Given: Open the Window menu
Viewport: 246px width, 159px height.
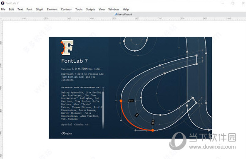Looking at the screenshot, I should click(114, 10).
